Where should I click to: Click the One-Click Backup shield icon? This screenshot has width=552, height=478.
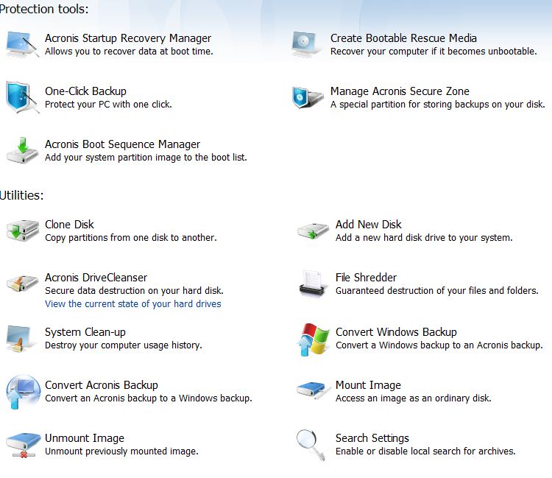[x=22, y=97]
